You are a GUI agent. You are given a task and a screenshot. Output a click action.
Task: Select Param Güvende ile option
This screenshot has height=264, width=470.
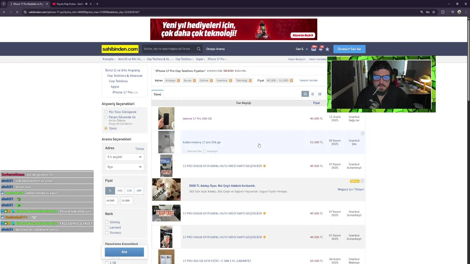106,117
